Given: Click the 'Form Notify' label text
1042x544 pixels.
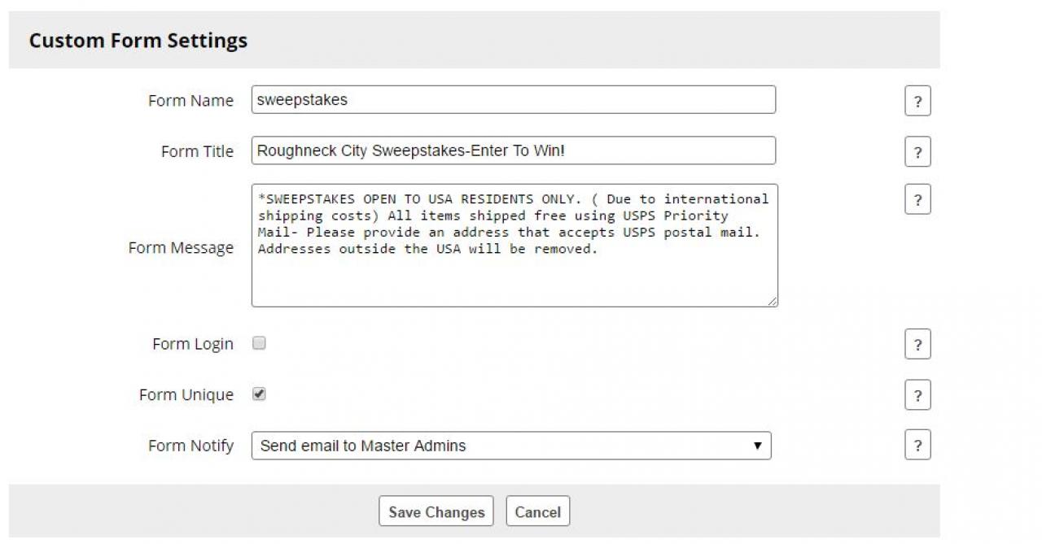Looking at the screenshot, I should (x=190, y=446).
